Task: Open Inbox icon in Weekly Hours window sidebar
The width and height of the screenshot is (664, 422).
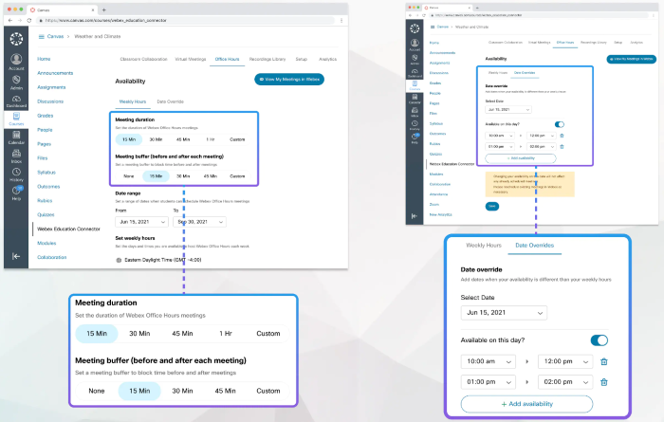Action: click(16, 156)
